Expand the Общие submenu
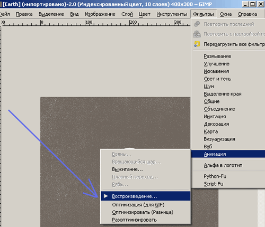 pyautogui.click(x=228, y=101)
